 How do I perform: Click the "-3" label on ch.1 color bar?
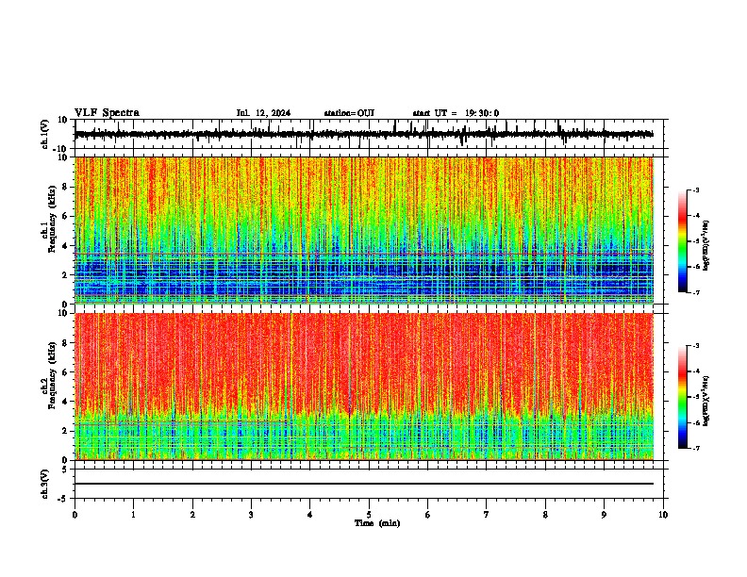tap(695, 190)
